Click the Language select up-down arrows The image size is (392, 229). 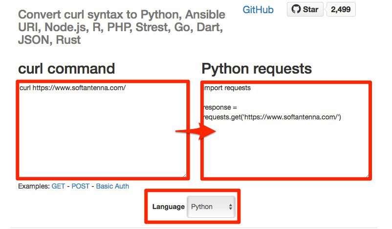231,207
